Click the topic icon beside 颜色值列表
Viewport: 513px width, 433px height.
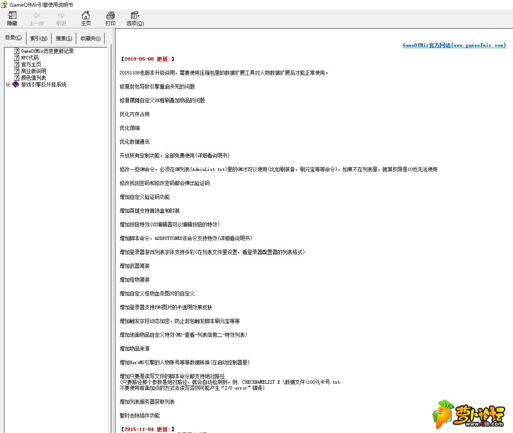(17, 78)
